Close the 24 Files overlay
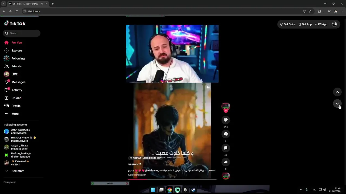The height and width of the screenshot is (194, 346). [127, 183]
